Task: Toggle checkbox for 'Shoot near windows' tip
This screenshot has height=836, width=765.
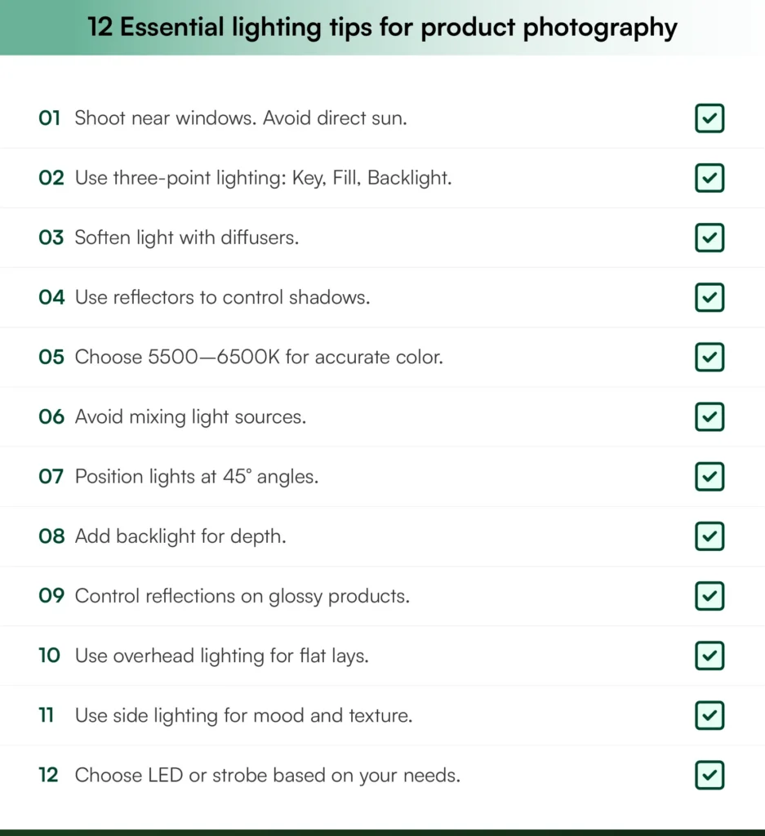Action: point(709,118)
